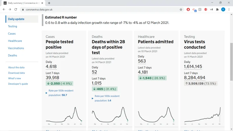Open the profile avatar D
The image size is (233, 131).
tap(223, 10)
